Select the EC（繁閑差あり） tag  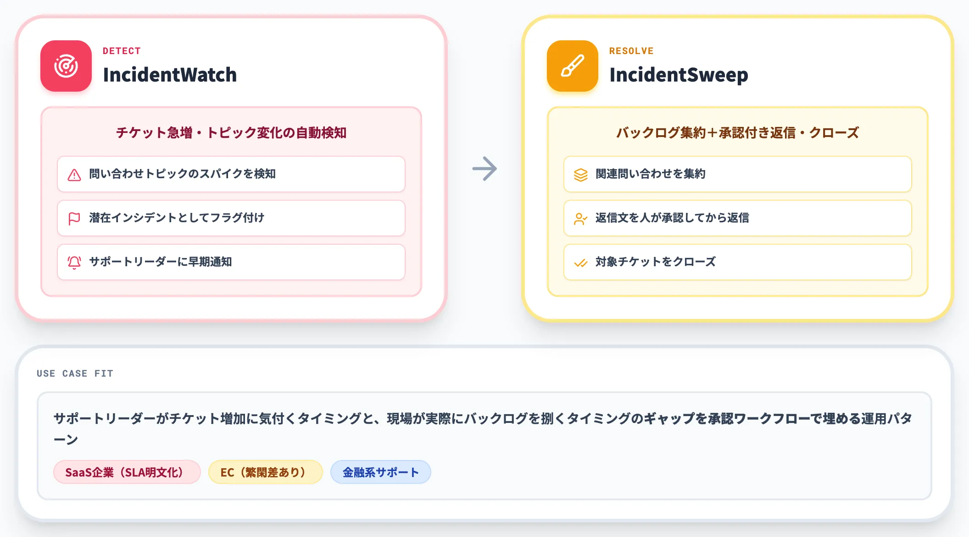[266, 472]
